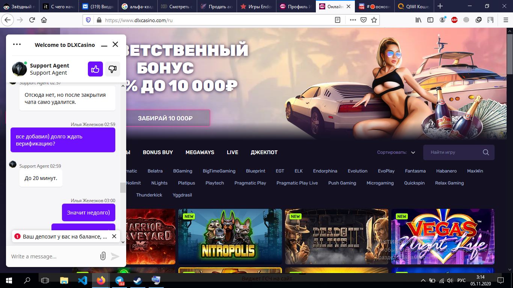
Task: Filter games by Evolution provider
Action: (358, 171)
